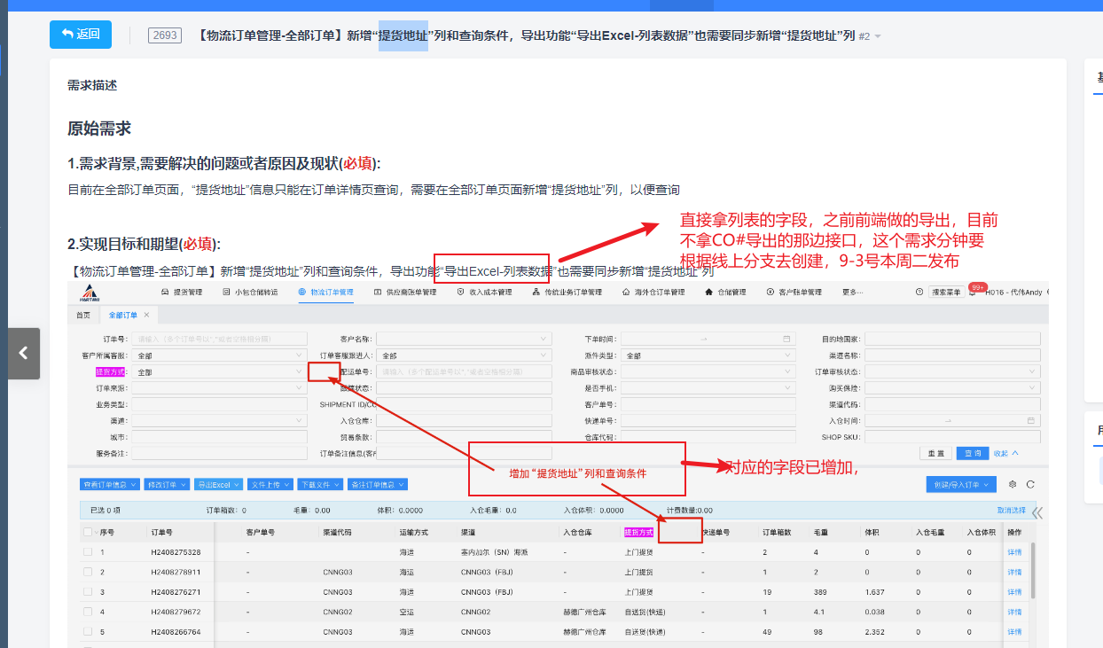Viewport: 1103px width, 648px height.
Task: Toggle the select-all checkbox in table header
Action: coord(88,532)
